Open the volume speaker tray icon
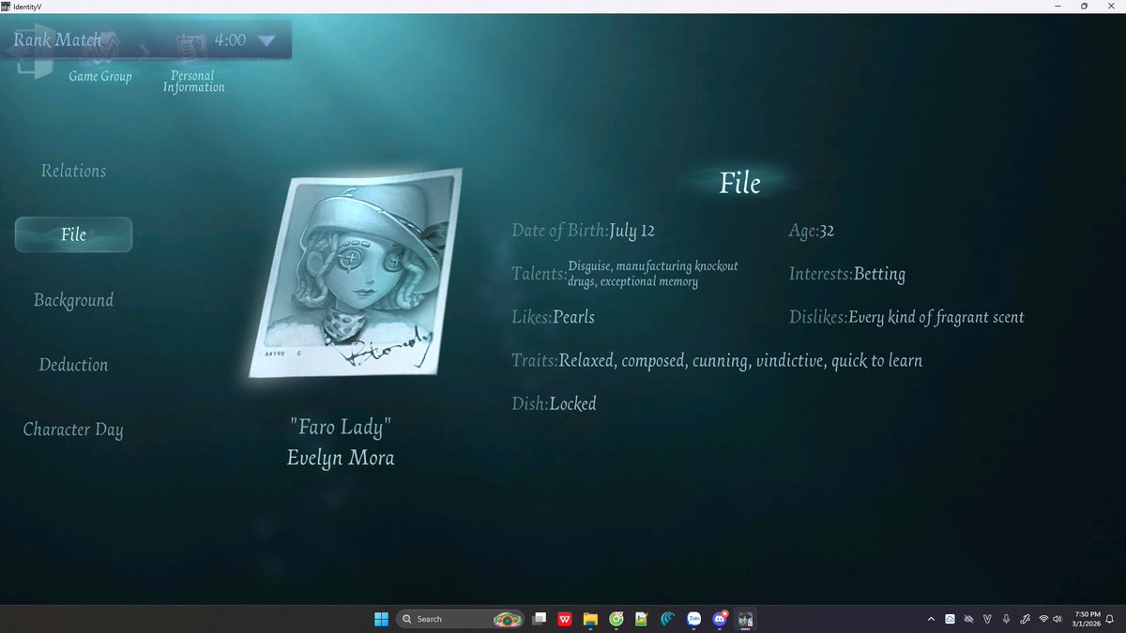 click(x=1058, y=619)
